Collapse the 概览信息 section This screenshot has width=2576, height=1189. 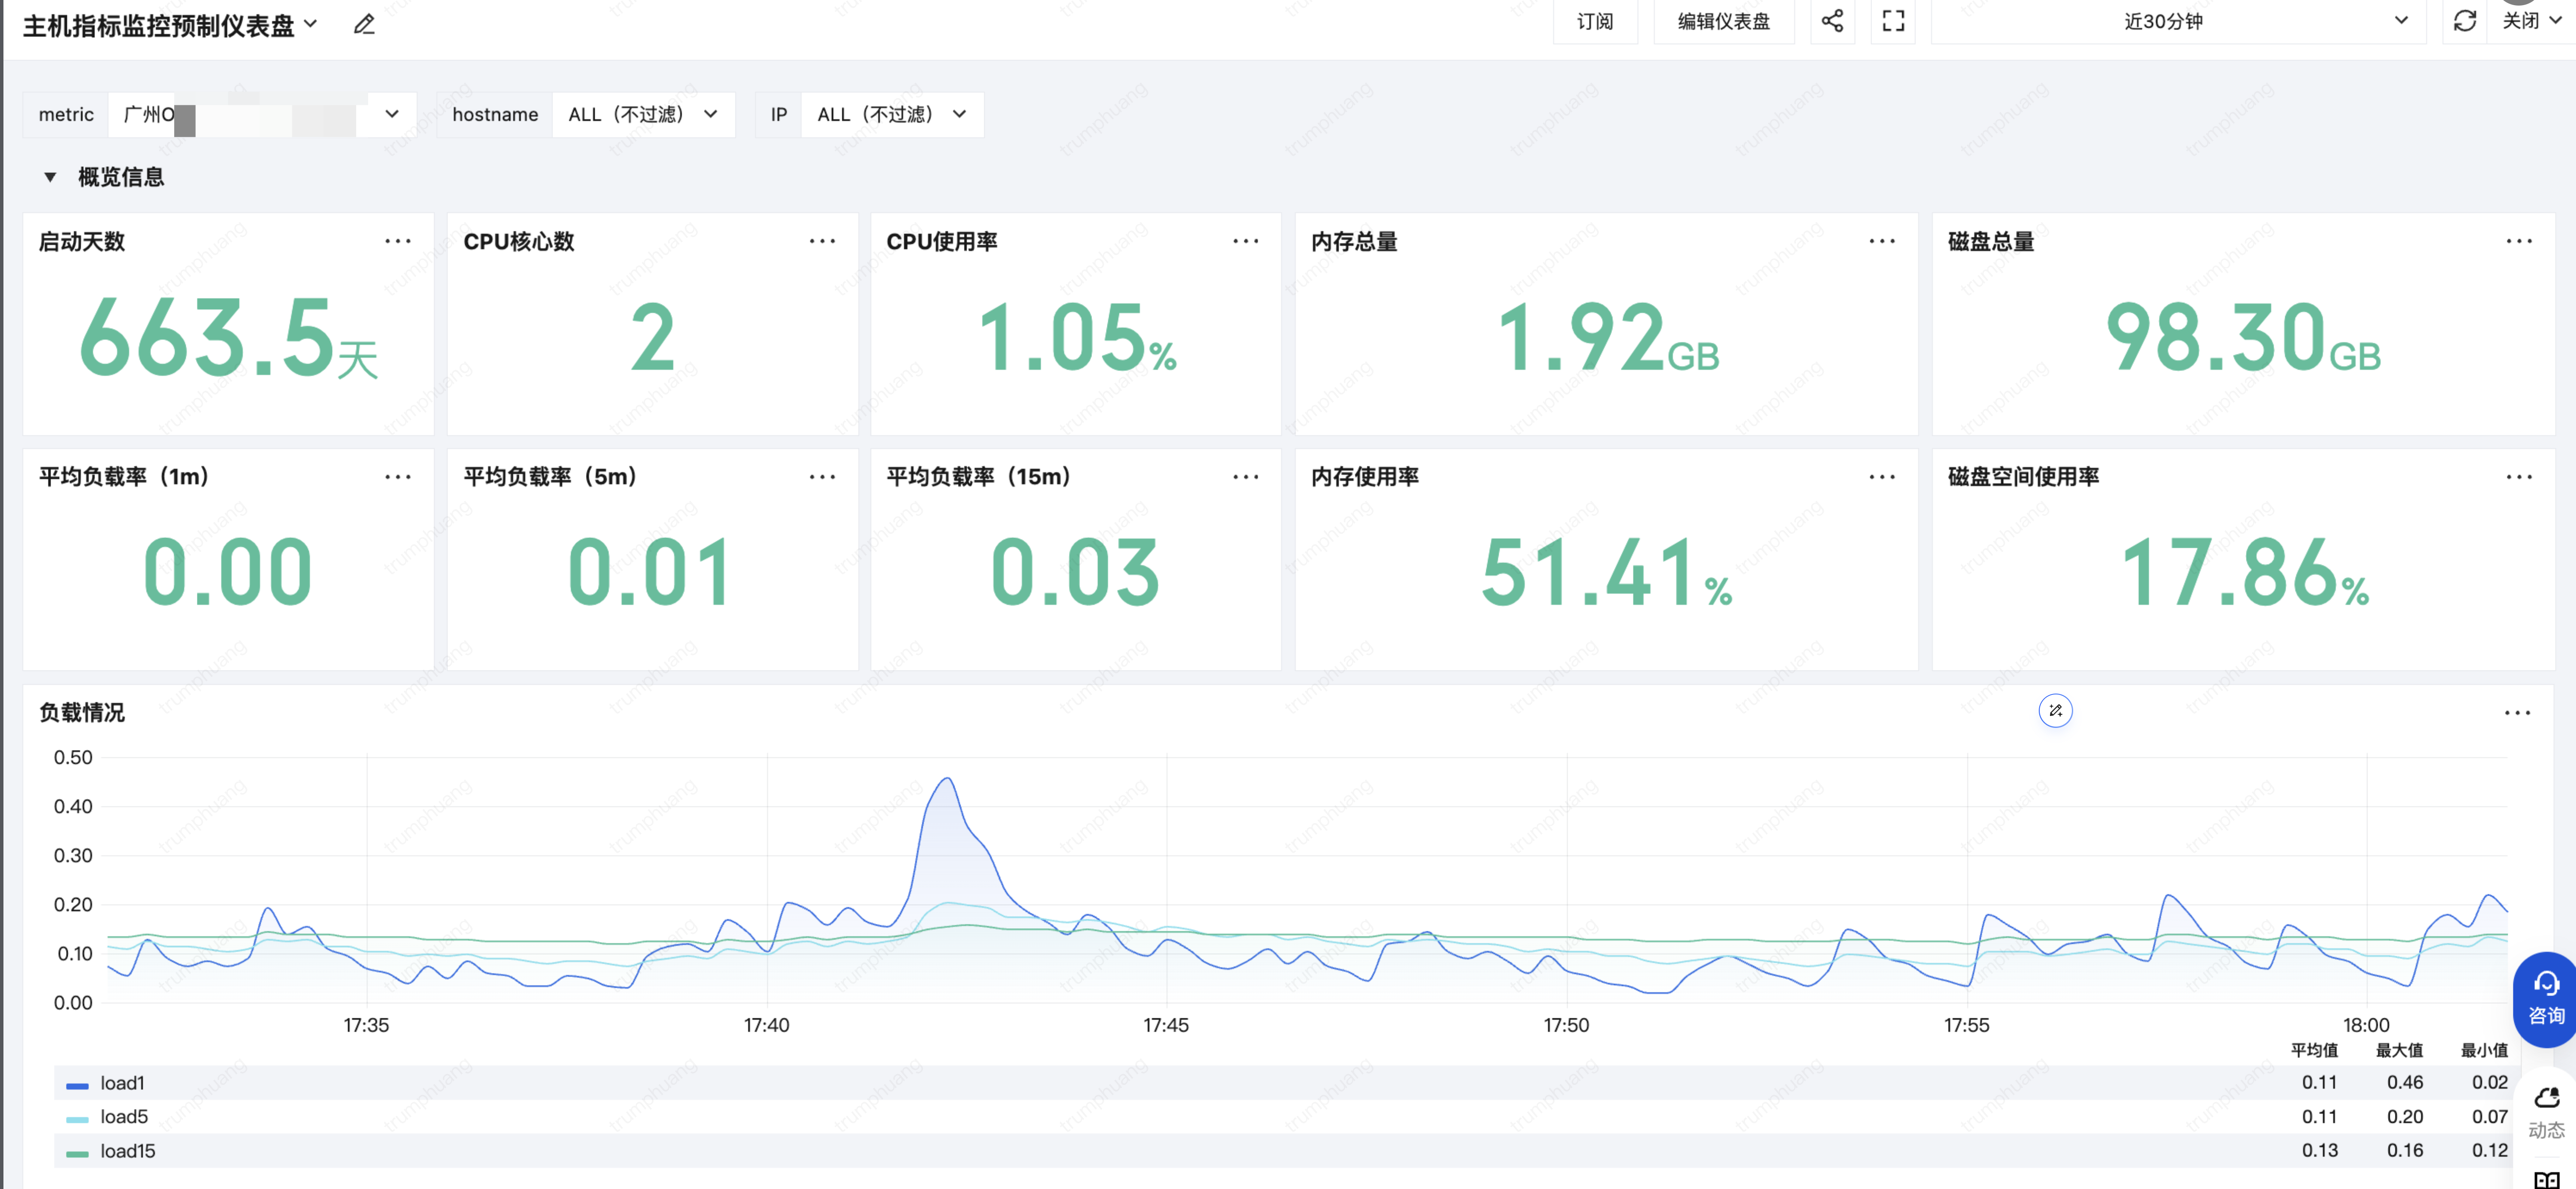[x=50, y=177]
